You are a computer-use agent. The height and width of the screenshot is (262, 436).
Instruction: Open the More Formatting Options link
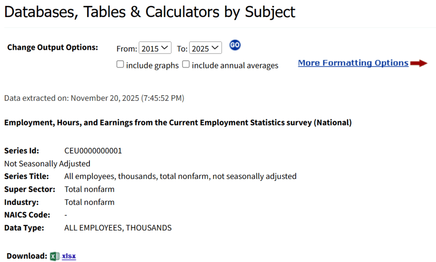(x=353, y=63)
